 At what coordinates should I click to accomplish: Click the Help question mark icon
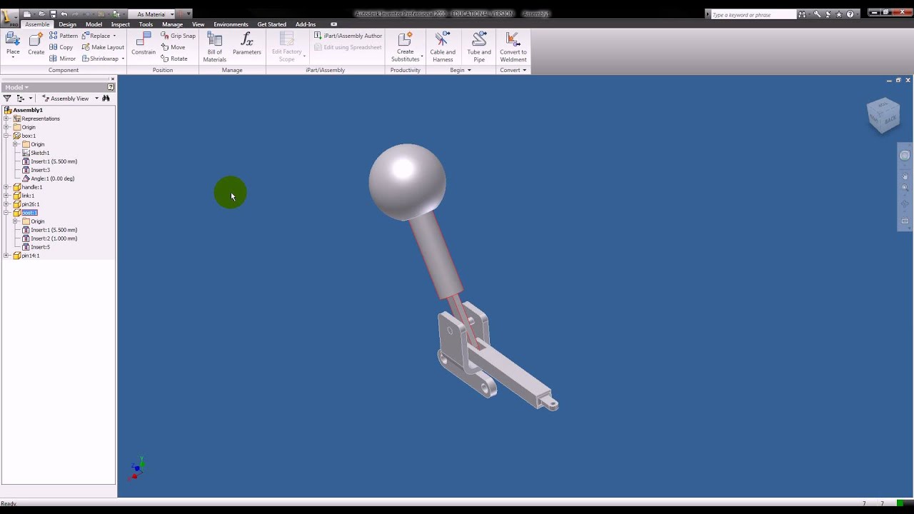[x=850, y=14]
